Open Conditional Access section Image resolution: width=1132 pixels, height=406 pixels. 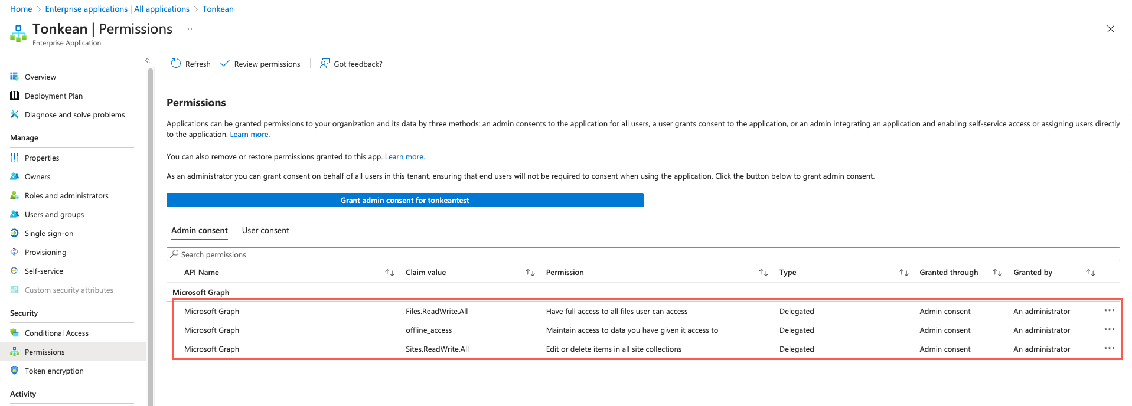[56, 333]
